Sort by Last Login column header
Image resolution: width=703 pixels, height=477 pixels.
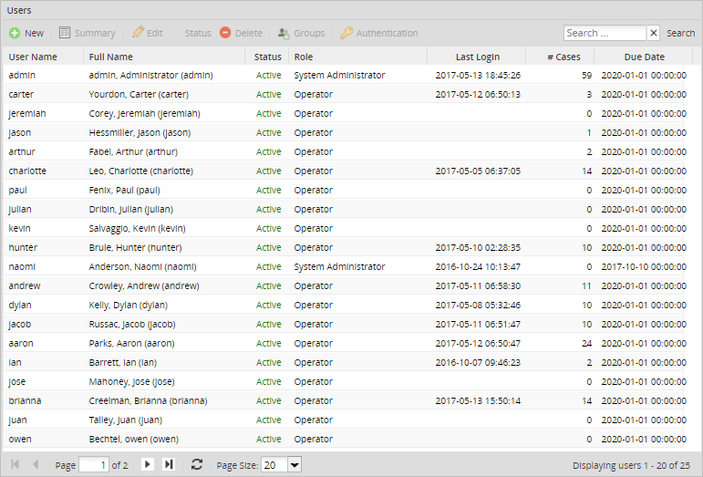pyautogui.click(x=477, y=57)
